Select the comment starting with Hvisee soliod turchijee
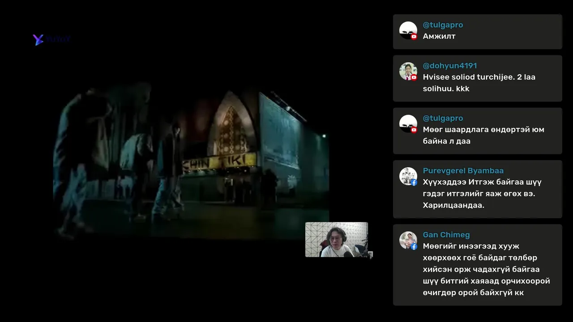 (479, 83)
